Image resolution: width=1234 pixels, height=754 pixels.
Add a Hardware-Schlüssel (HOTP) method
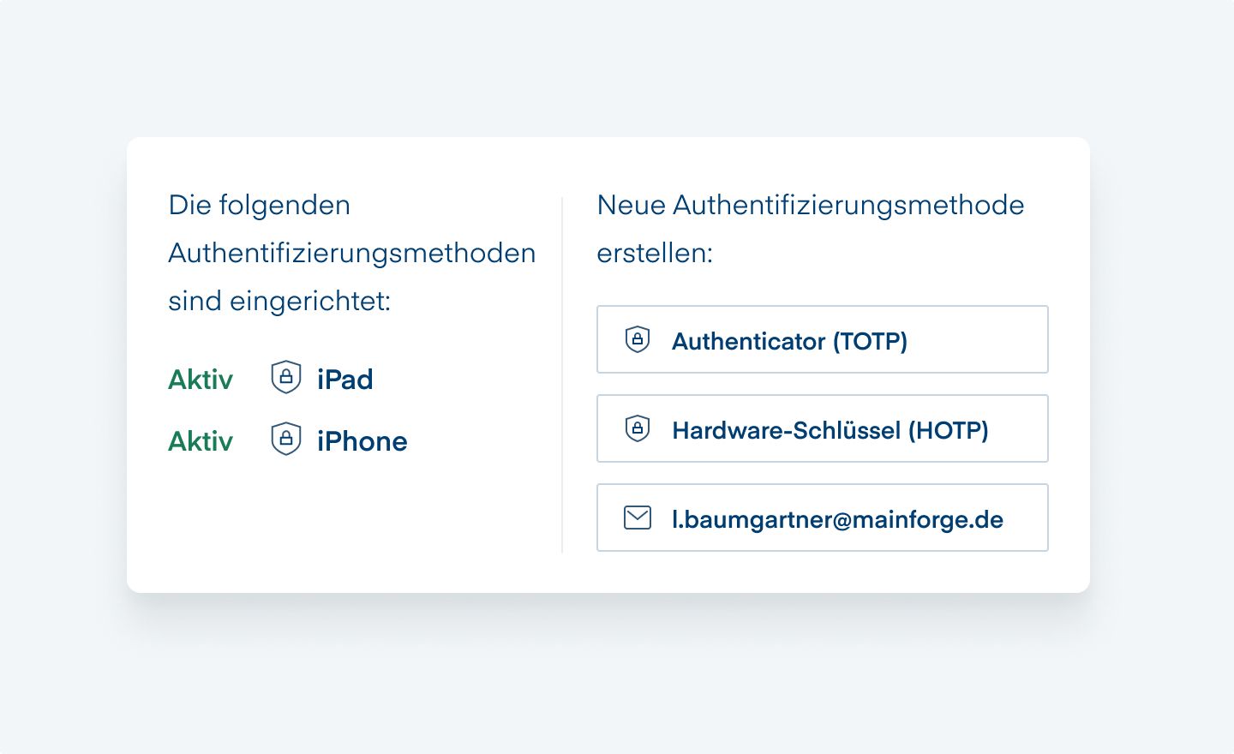pos(823,428)
